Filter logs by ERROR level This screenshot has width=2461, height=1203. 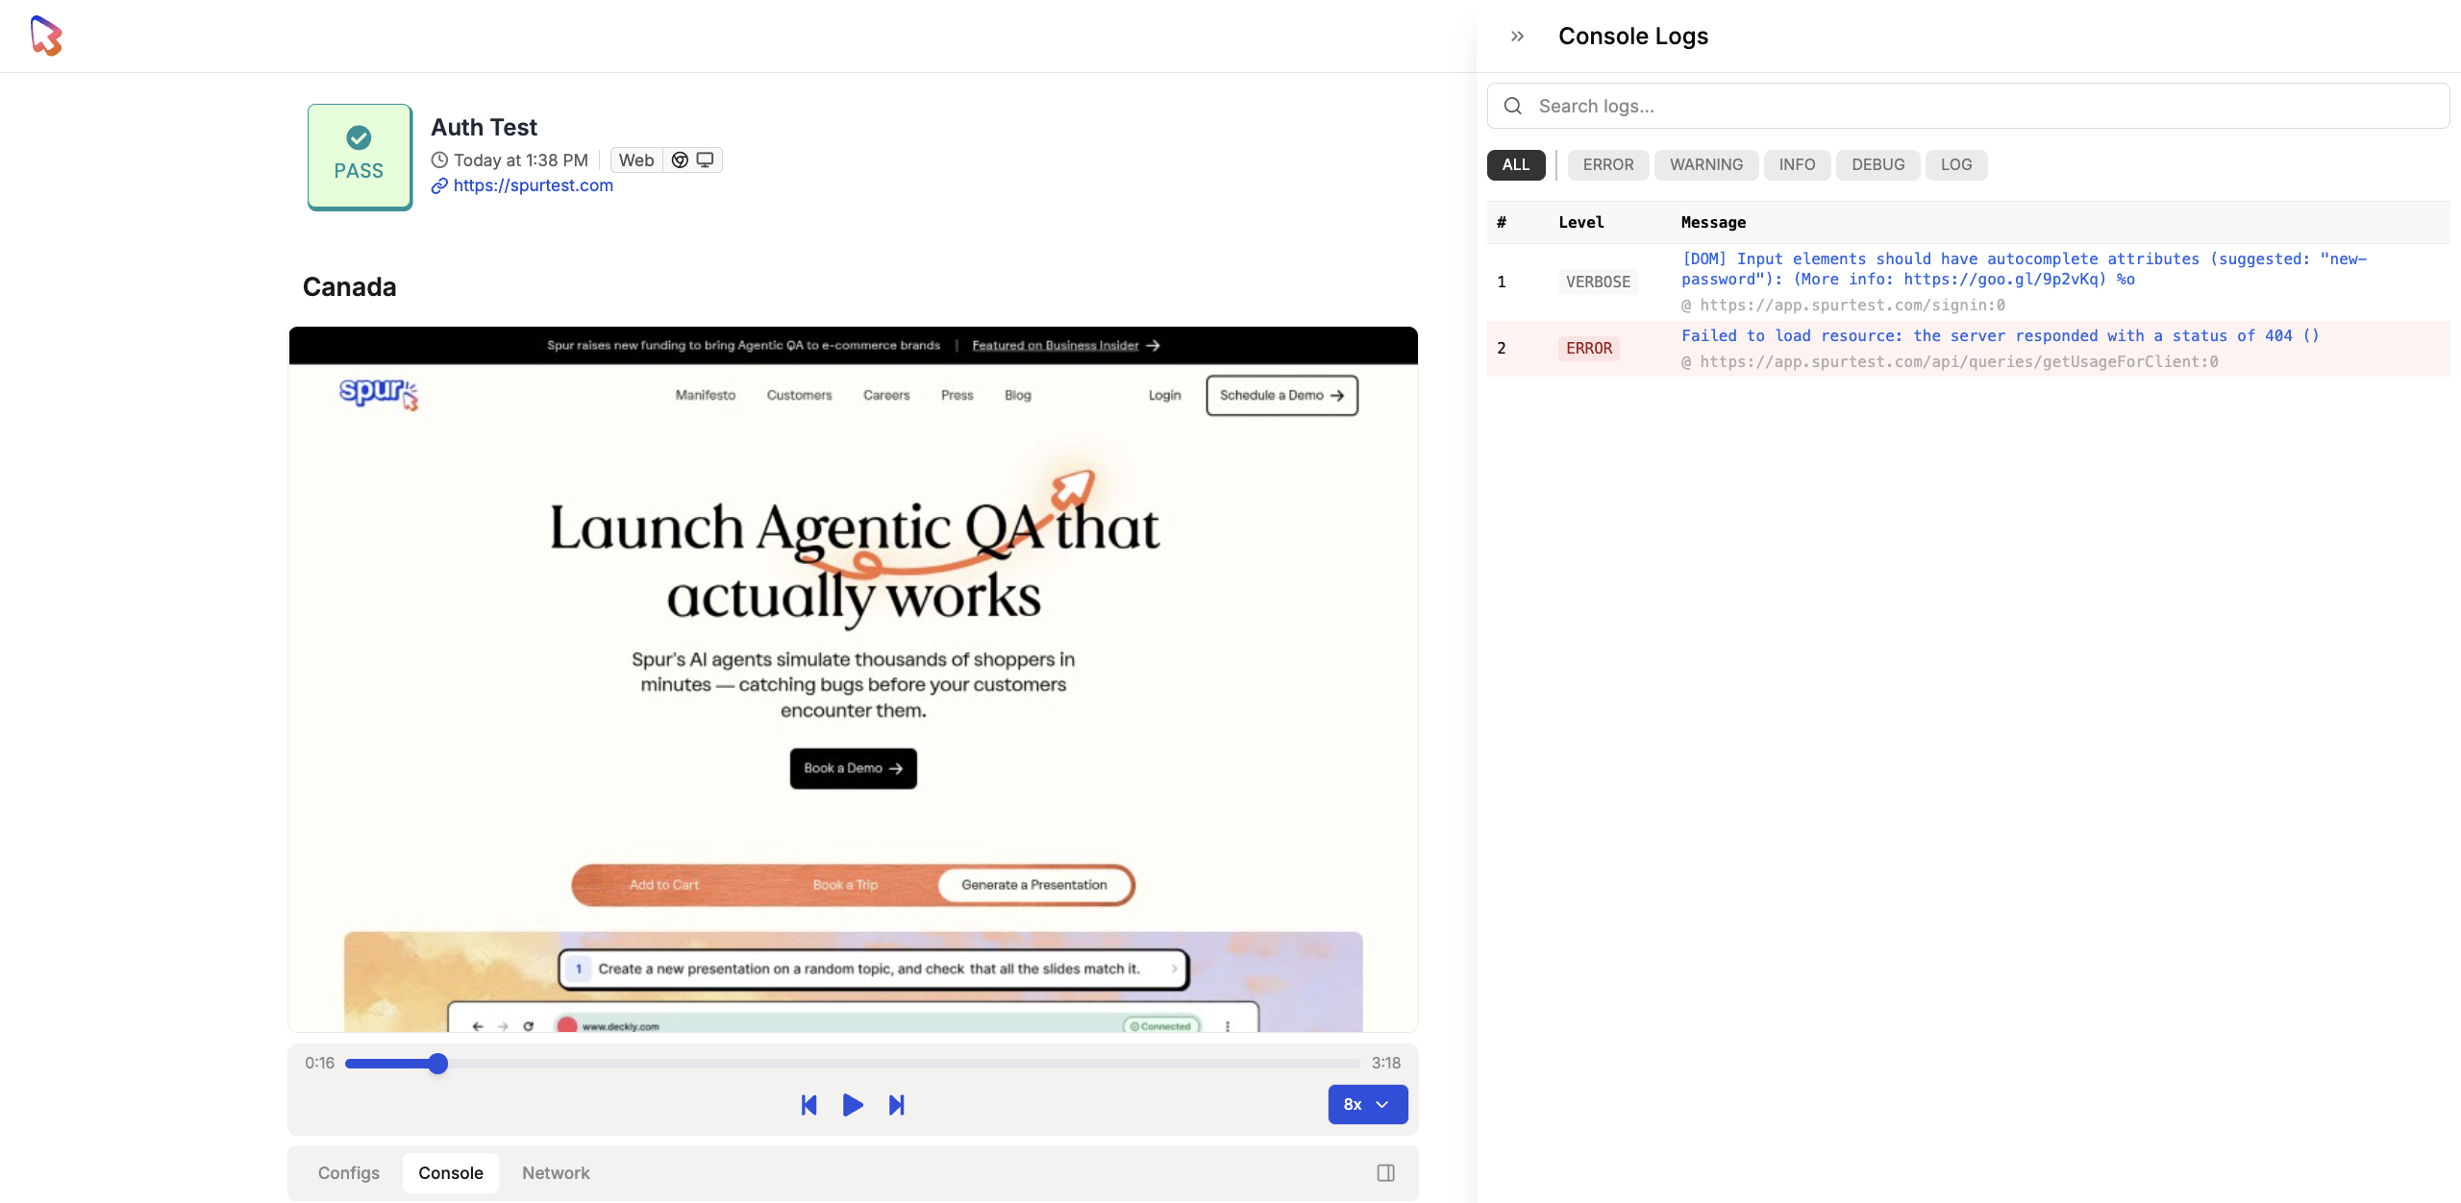[1607, 164]
